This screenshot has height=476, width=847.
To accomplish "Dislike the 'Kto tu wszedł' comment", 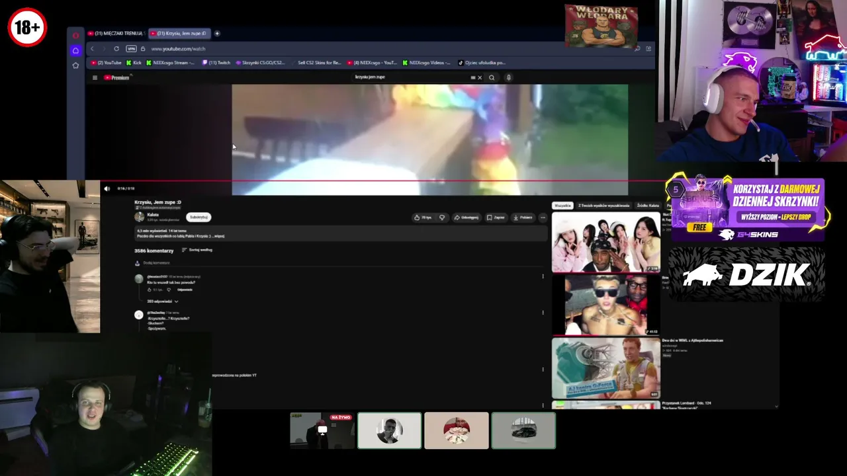I will [169, 290].
